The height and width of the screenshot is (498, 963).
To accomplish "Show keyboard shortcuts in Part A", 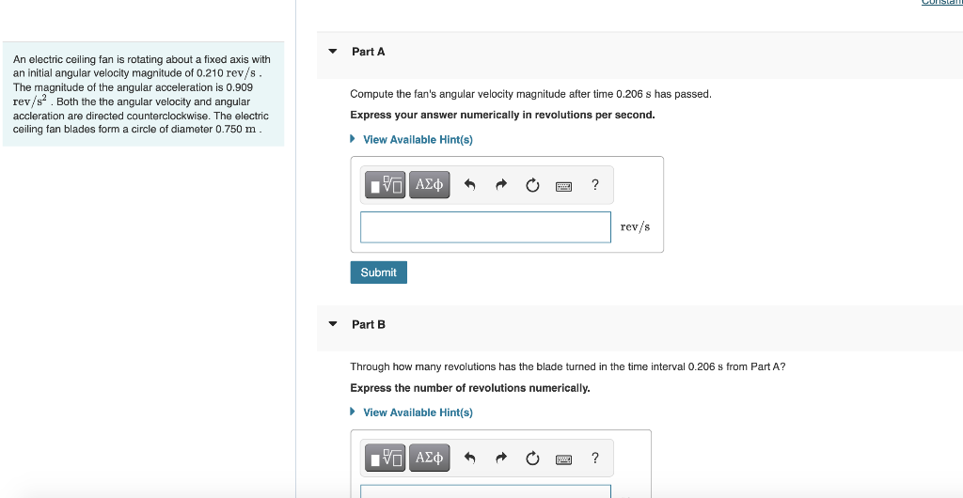I will coord(564,186).
